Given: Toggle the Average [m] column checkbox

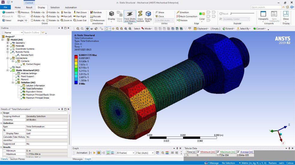Looking at the screenshot, I should [238, 152].
